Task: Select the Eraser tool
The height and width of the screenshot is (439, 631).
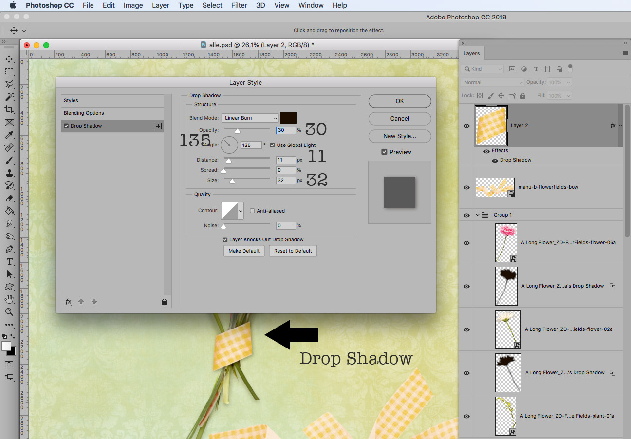Action: [9, 199]
